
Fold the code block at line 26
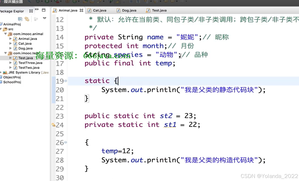click(x=66, y=142)
